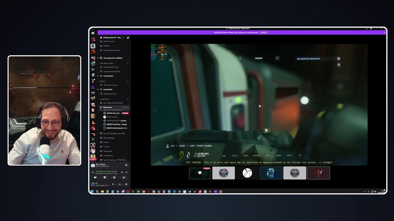Click the NOVITÀ badge in server list
Screen dimensions: 394x221
click(x=93, y=159)
